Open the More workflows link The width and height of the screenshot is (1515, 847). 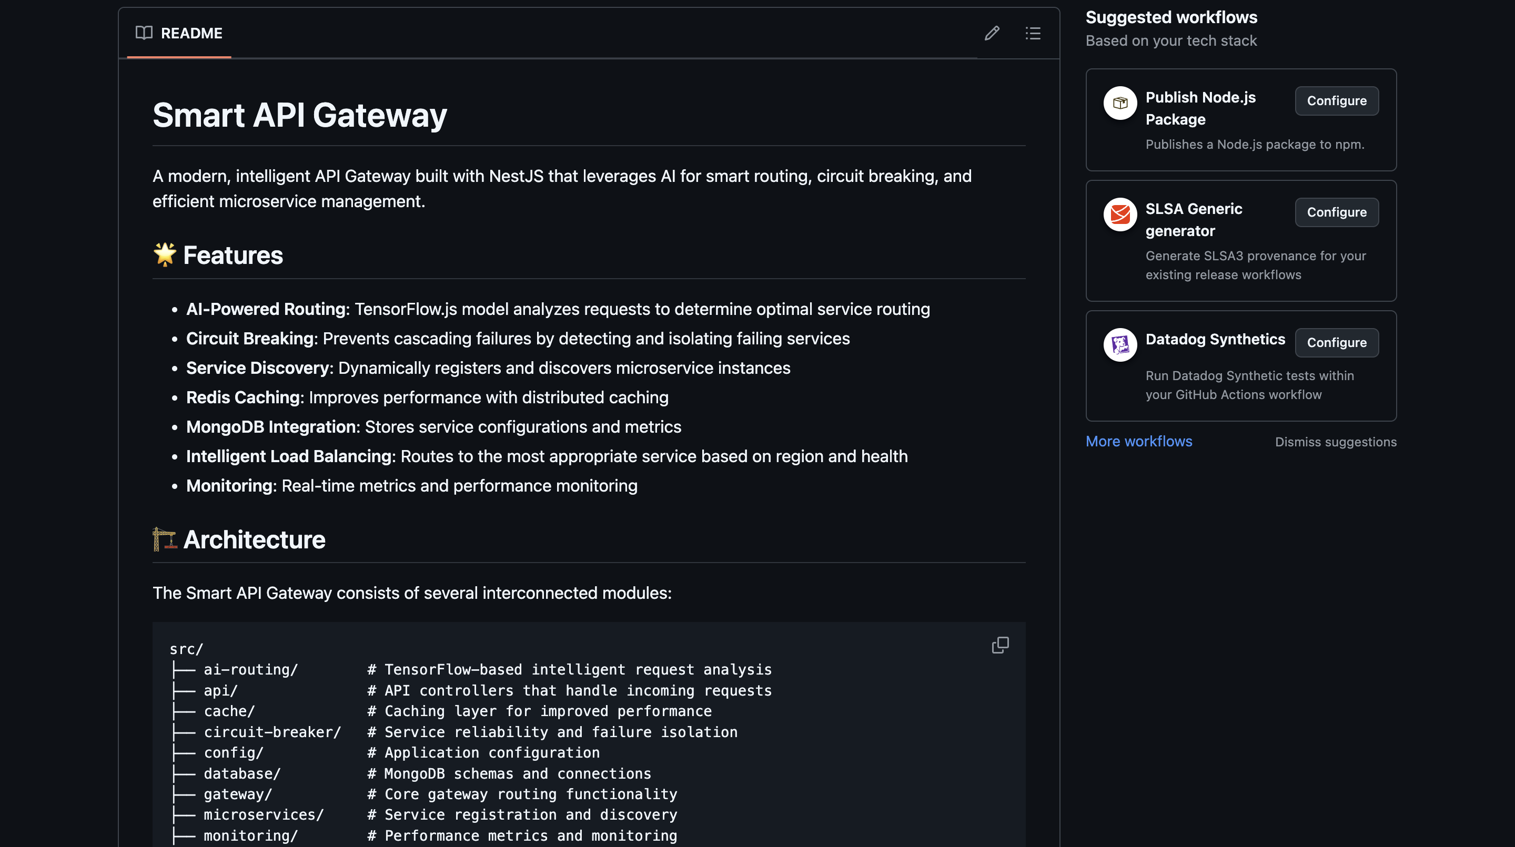coord(1138,442)
